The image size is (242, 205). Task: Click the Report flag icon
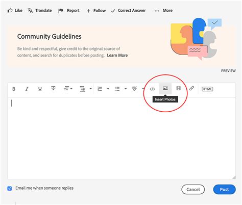tap(61, 11)
